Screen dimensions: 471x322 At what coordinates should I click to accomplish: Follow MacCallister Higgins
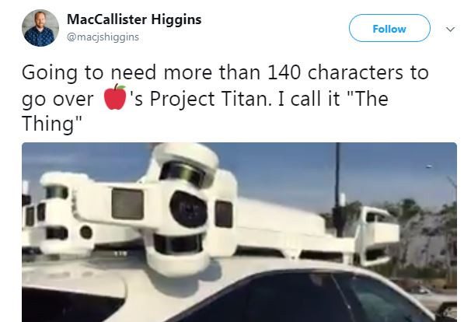pyautogui.click(x=389, y=28)
